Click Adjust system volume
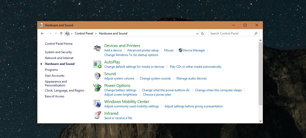The width and height of the screenshot is (306, 138). (x=119, y=78)
